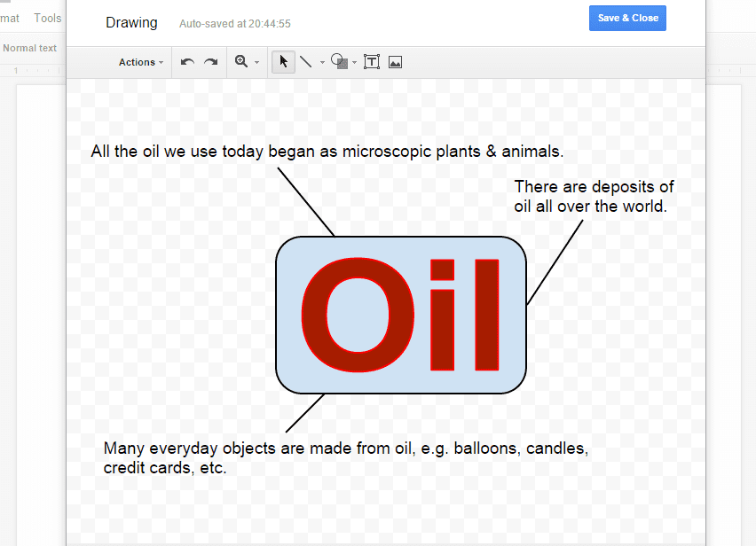Open the Normal text style selector

30,48
